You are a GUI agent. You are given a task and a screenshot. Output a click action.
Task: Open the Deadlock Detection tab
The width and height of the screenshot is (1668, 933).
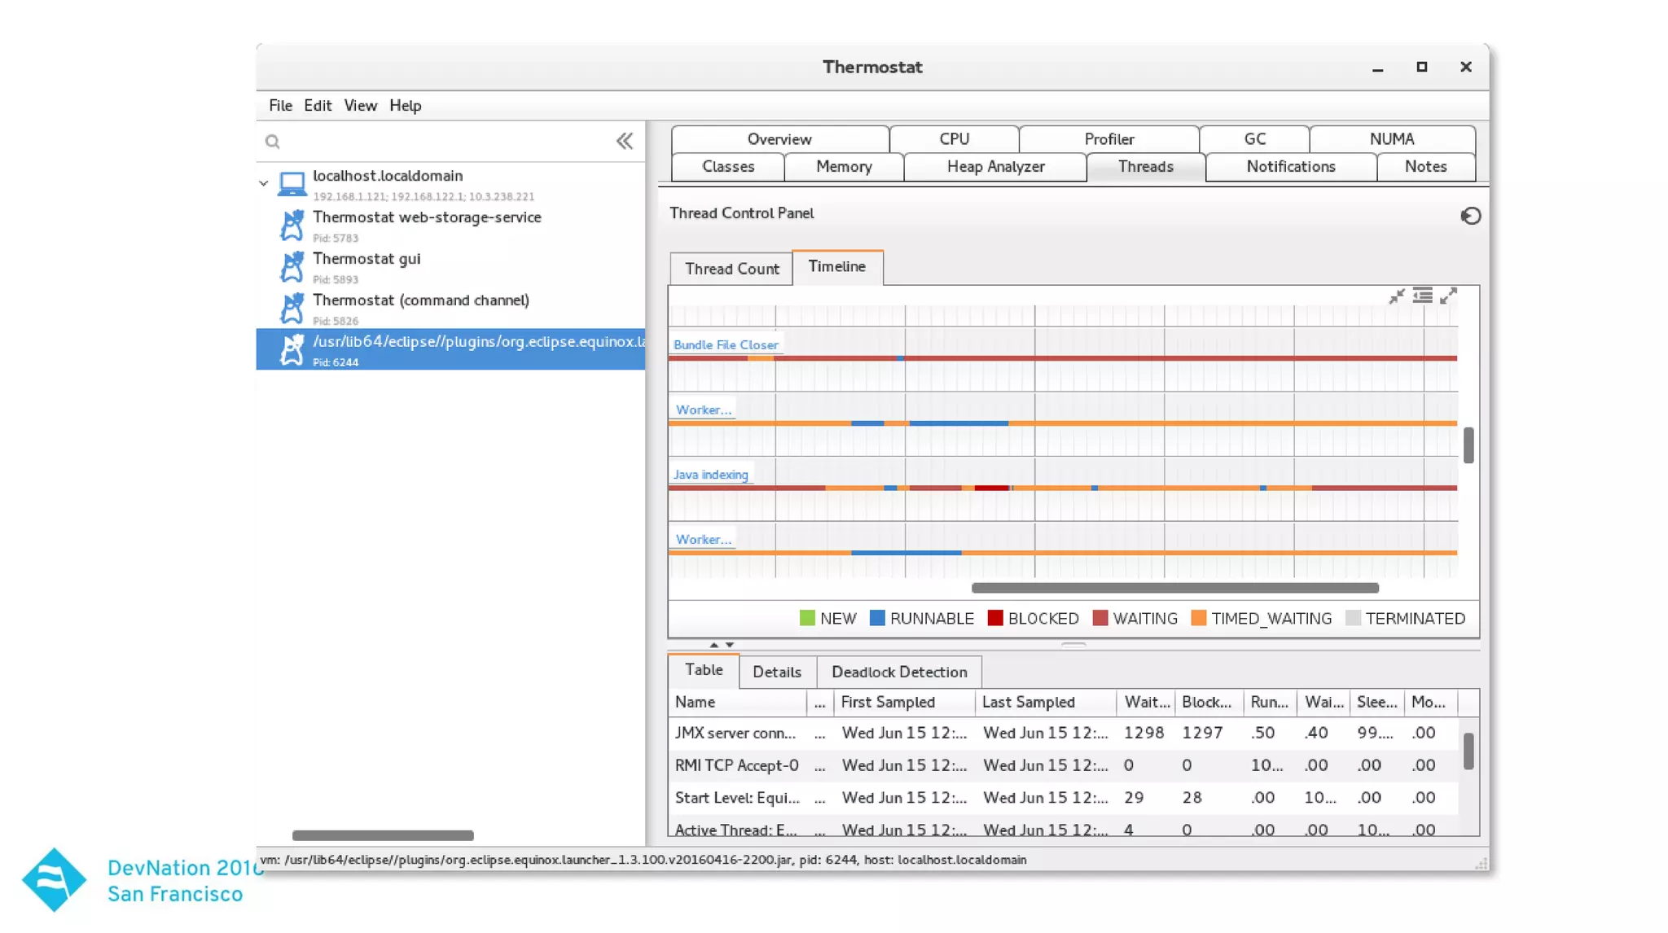899,672
